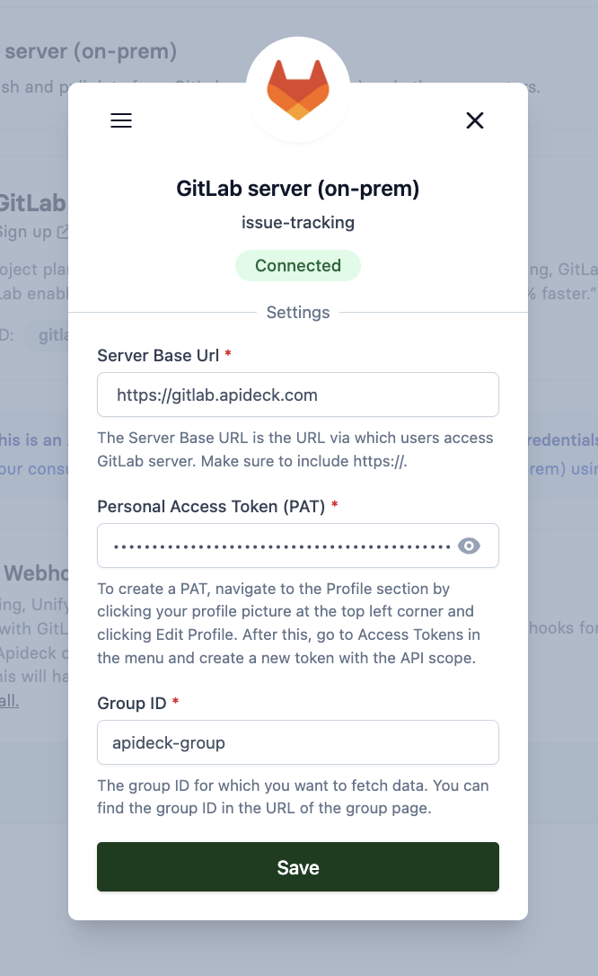The image size is (598, 976).
Task: Click the Group ID field showing apideck-group
Action: 298,742
